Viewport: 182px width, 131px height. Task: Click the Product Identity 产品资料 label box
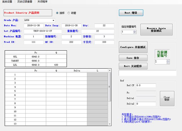pyautogui.click(x=28, y=13)
